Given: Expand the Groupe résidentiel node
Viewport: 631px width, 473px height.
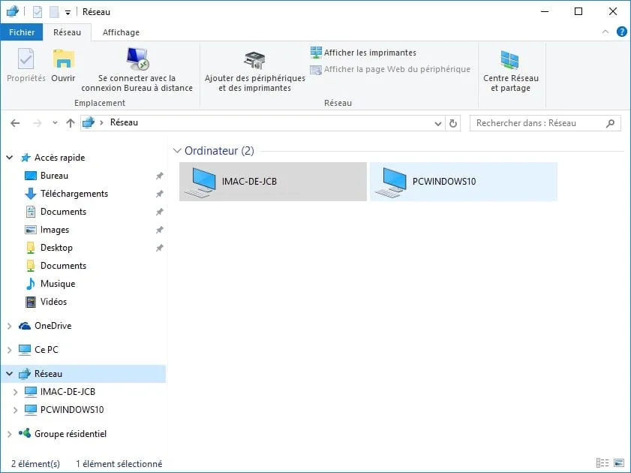Looking at the screenshot, I should click(x=9, y=434).
